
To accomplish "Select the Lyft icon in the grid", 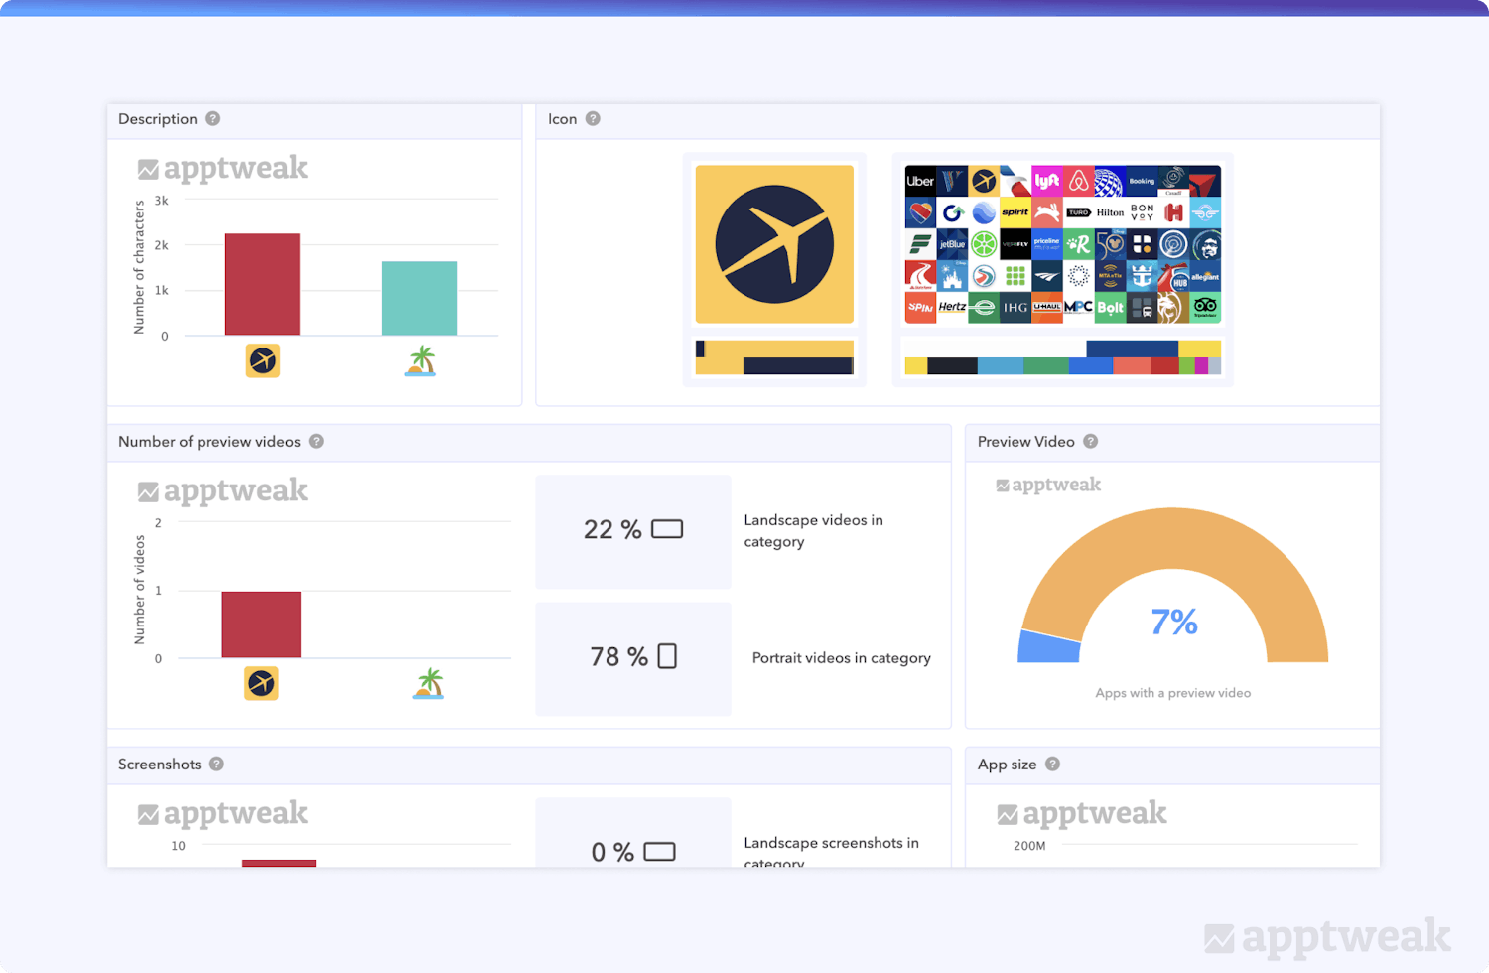I will pos(1047,181).
